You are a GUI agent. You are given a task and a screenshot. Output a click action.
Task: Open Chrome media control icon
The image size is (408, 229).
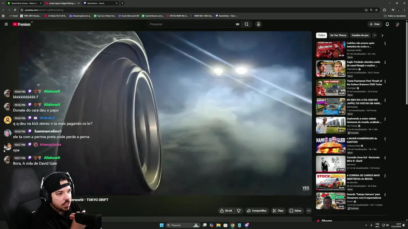click(393, 10)
